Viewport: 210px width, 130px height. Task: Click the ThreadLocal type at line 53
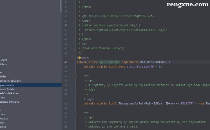point(127,104)
